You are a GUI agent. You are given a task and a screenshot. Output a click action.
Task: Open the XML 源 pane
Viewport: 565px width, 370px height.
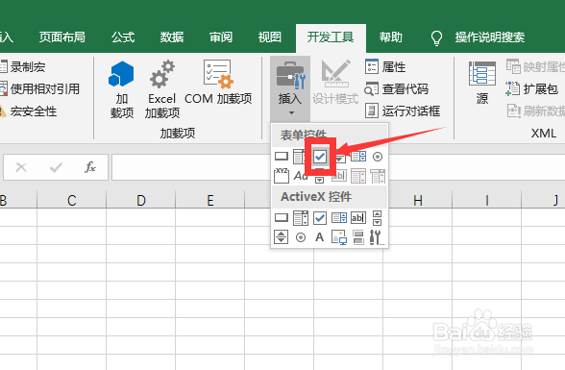tap(482, 83)
